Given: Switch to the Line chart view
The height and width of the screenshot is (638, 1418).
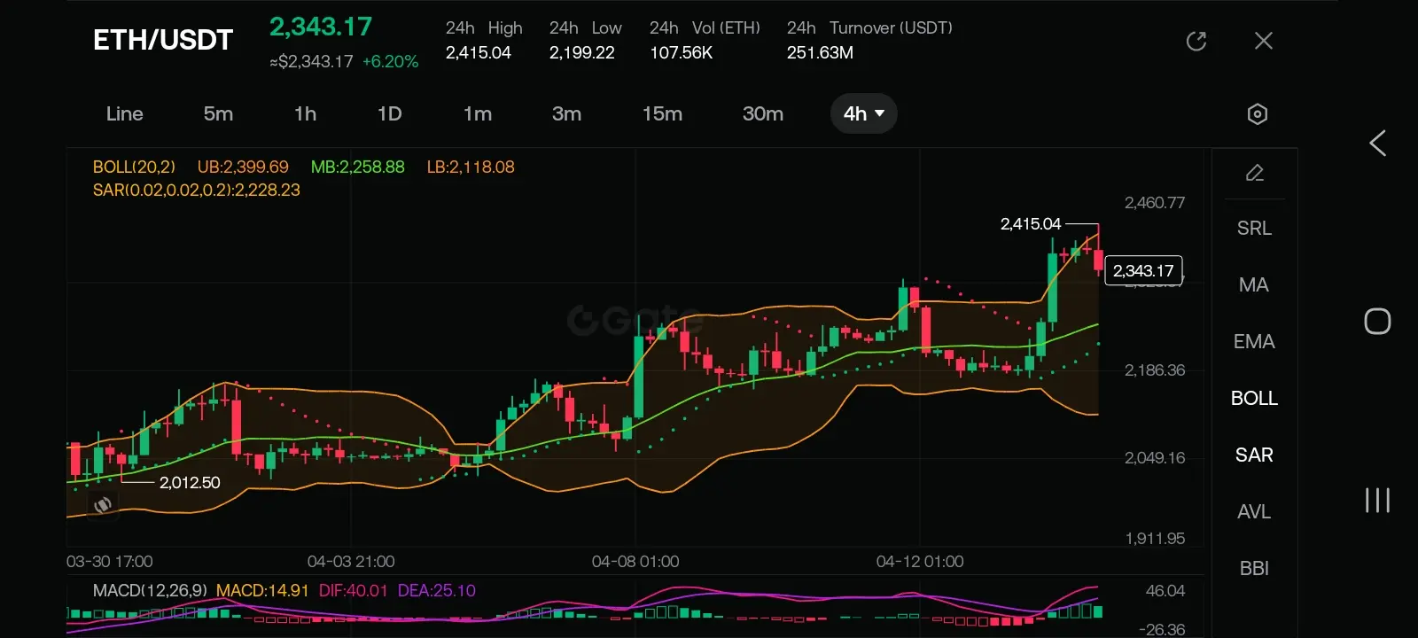Looking at the screenshot, I should 125,113.
